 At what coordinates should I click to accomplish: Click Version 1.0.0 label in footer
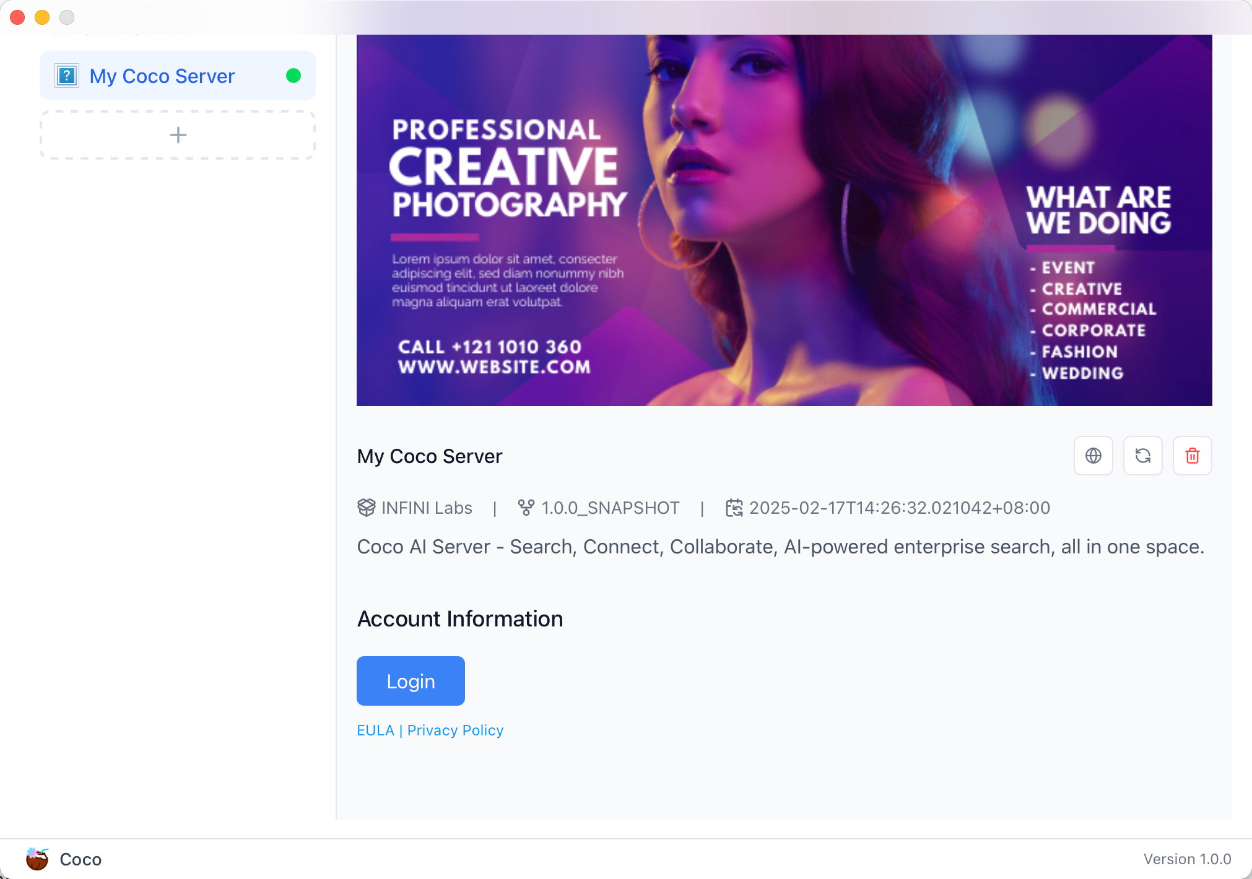[1187, 859]
